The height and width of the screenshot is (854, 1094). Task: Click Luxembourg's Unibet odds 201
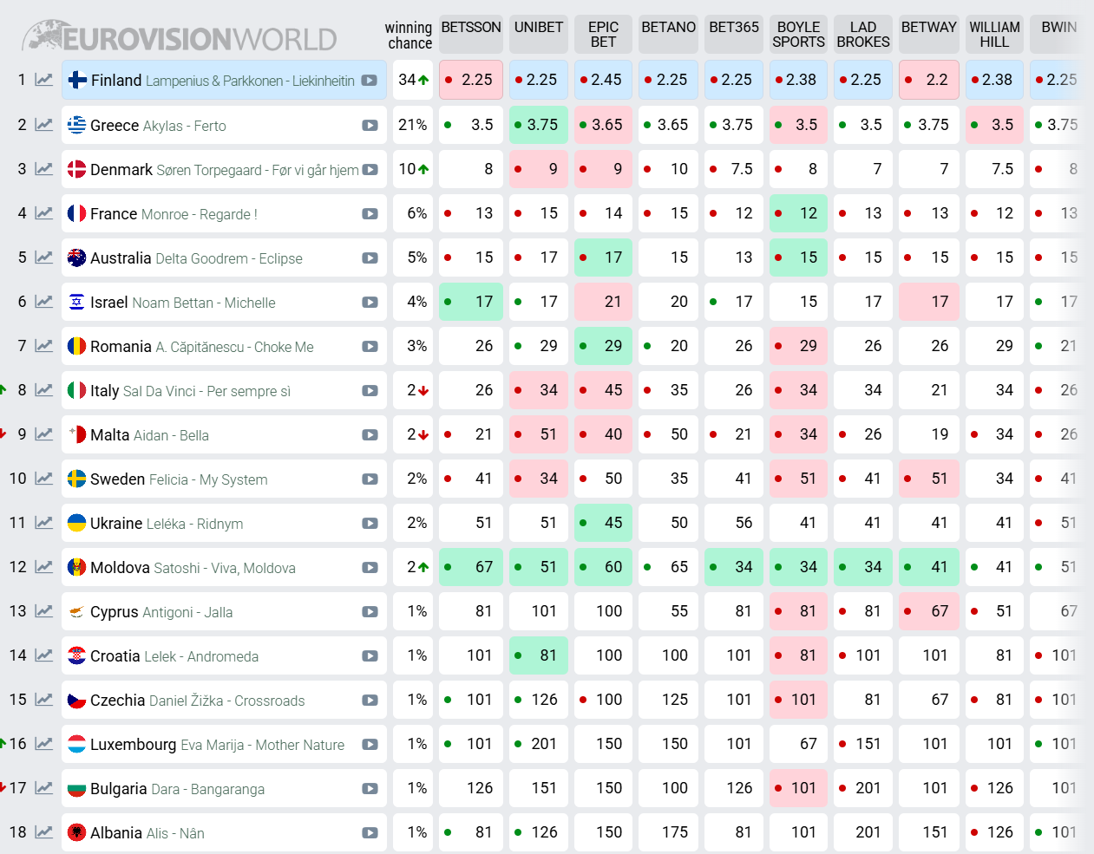coord(539,744)
